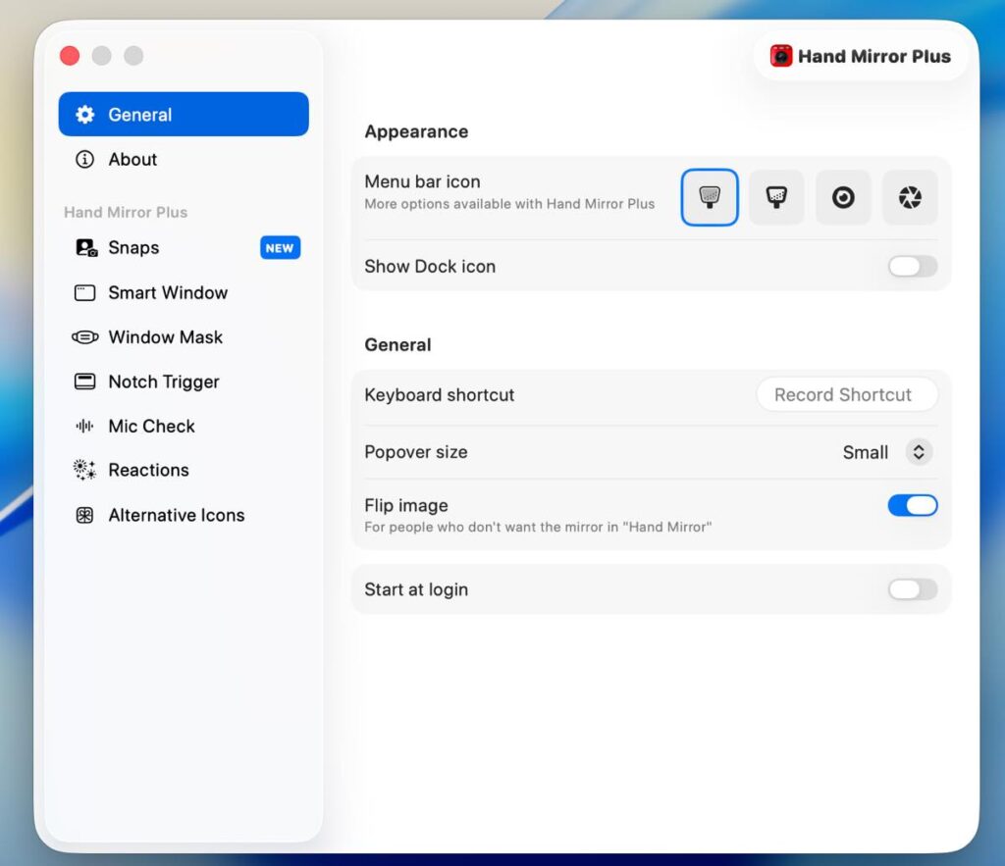Select the camera aperture menu bar icon

(910, 197)
